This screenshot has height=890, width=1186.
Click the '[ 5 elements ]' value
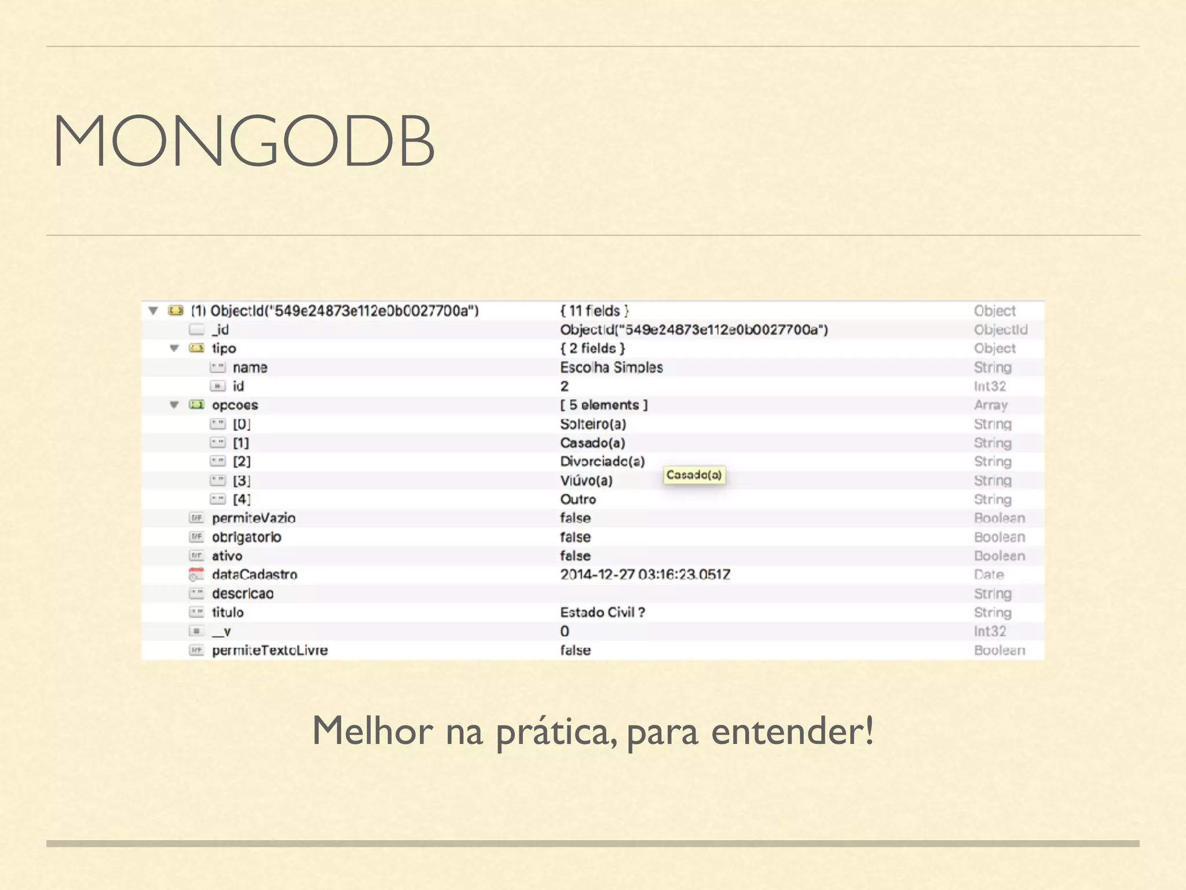[x=604, y=405]
